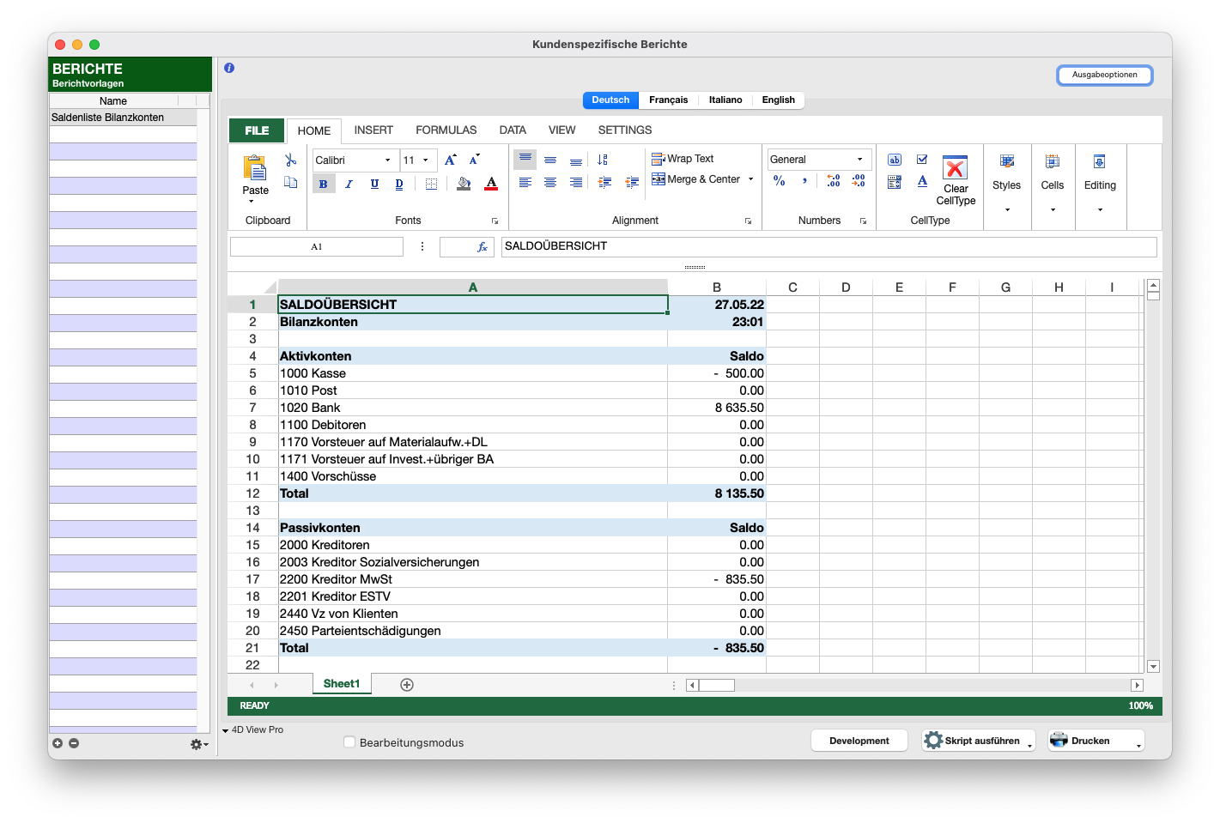This screenshot has height=823, width=1220.
Task: Apply Italic formatting
Action: [349, 184]
